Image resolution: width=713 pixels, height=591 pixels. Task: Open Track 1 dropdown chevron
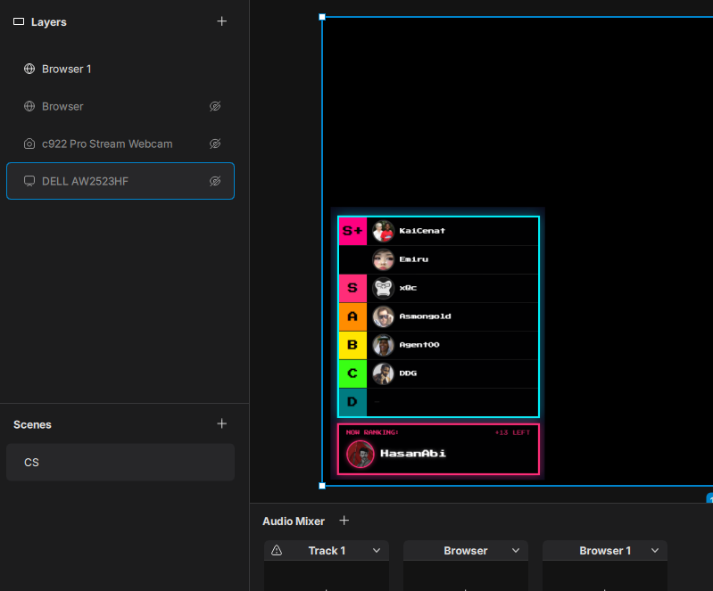377,551
